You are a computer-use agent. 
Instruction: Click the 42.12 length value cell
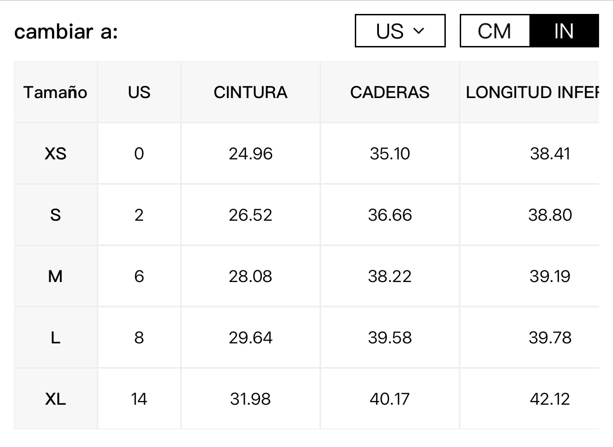549,399
